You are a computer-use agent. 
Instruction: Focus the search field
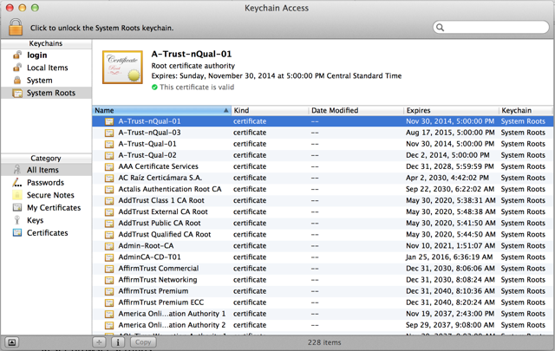[x=491, y=27]
